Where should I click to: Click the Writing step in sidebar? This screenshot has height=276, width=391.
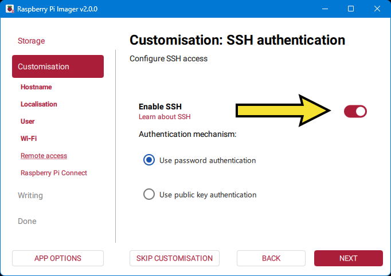[x=30, y=196]
